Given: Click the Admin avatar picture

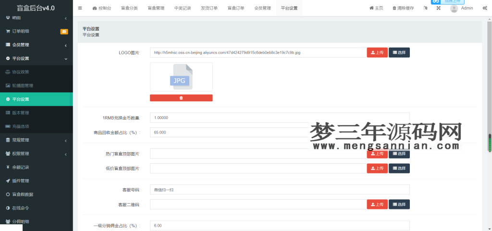Looking at the screenshot, I should tap(454, 9).
